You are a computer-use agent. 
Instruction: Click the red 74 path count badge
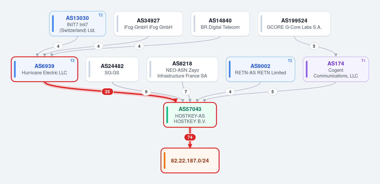190,137
